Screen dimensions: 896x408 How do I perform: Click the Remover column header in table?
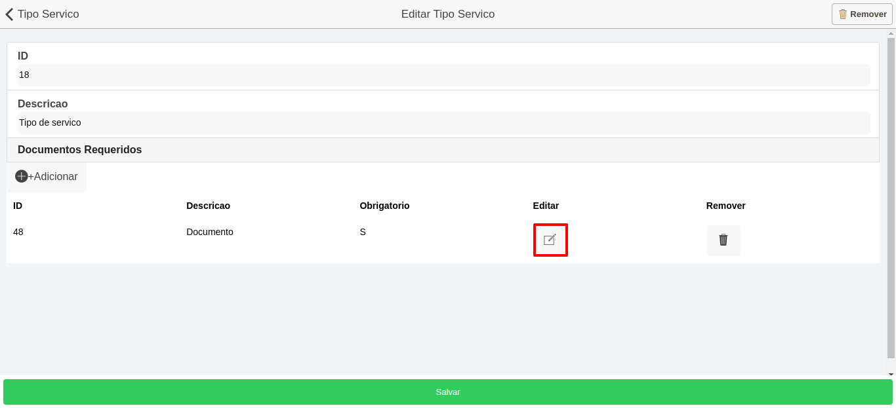tap(725, 206)
